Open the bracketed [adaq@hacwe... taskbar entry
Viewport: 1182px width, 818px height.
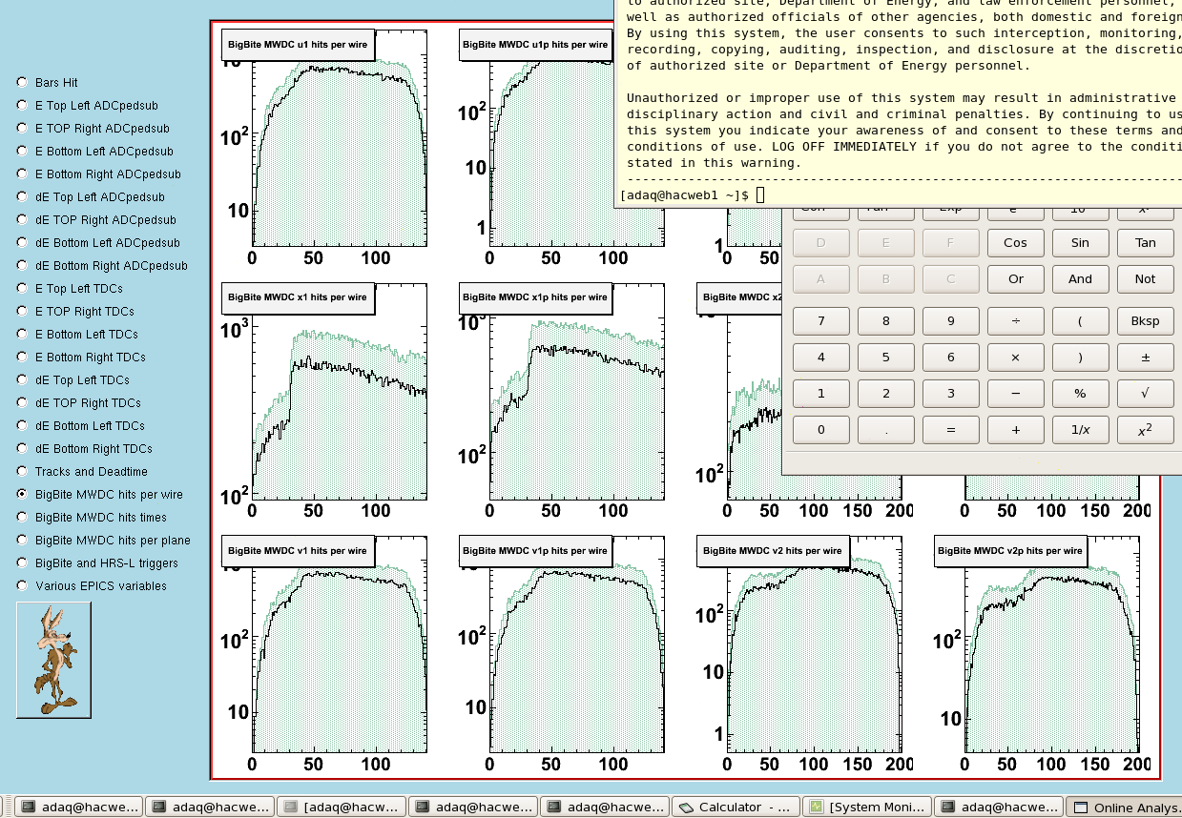pyautogui.click(x=342, y=807)
